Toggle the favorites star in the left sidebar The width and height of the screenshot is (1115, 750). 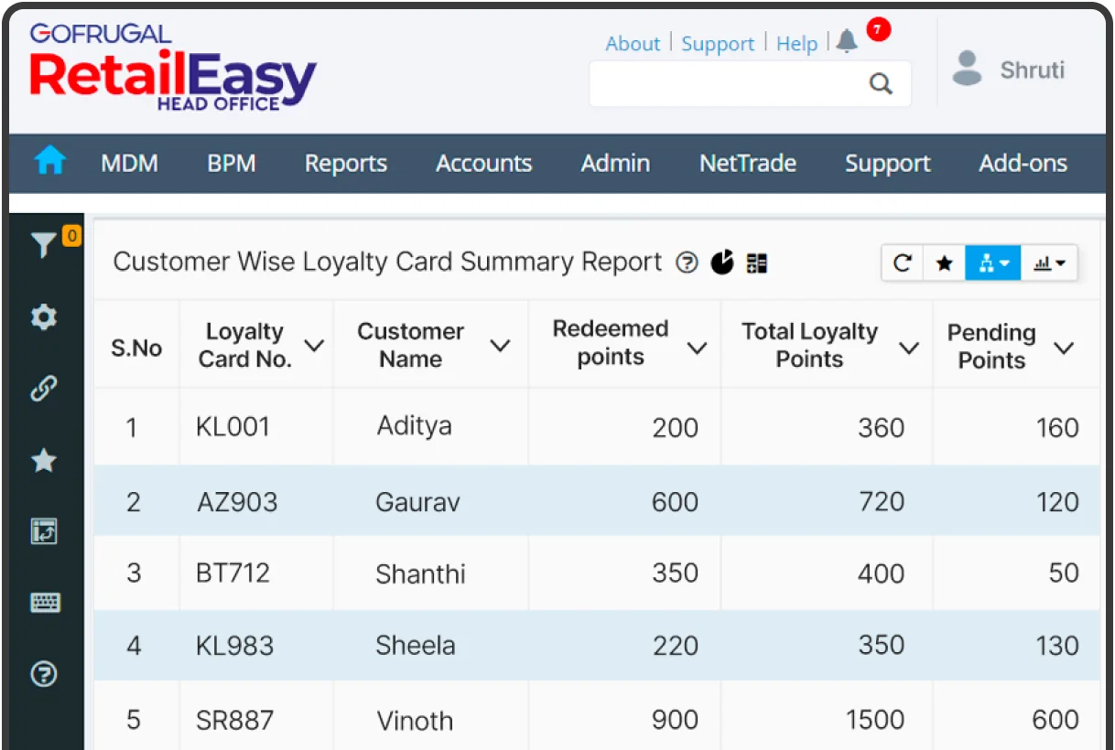(x=43, y=460)
